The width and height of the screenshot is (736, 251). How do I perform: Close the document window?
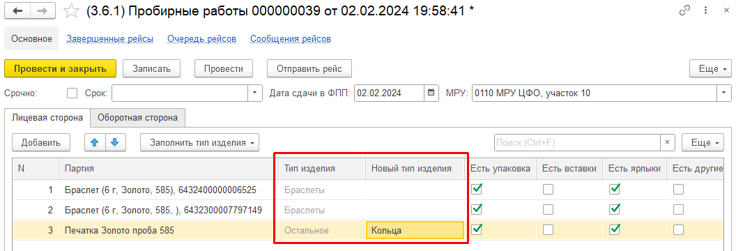click(726, 10)
